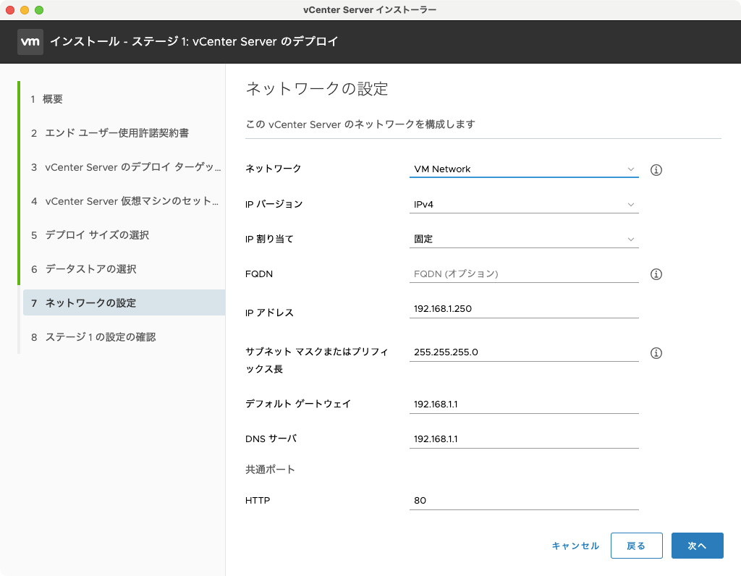Image resolution: width=741 pixels, height=576 pixels.
Task: Focus the FQDN (オプション) input field
Action: coord(524,274)
